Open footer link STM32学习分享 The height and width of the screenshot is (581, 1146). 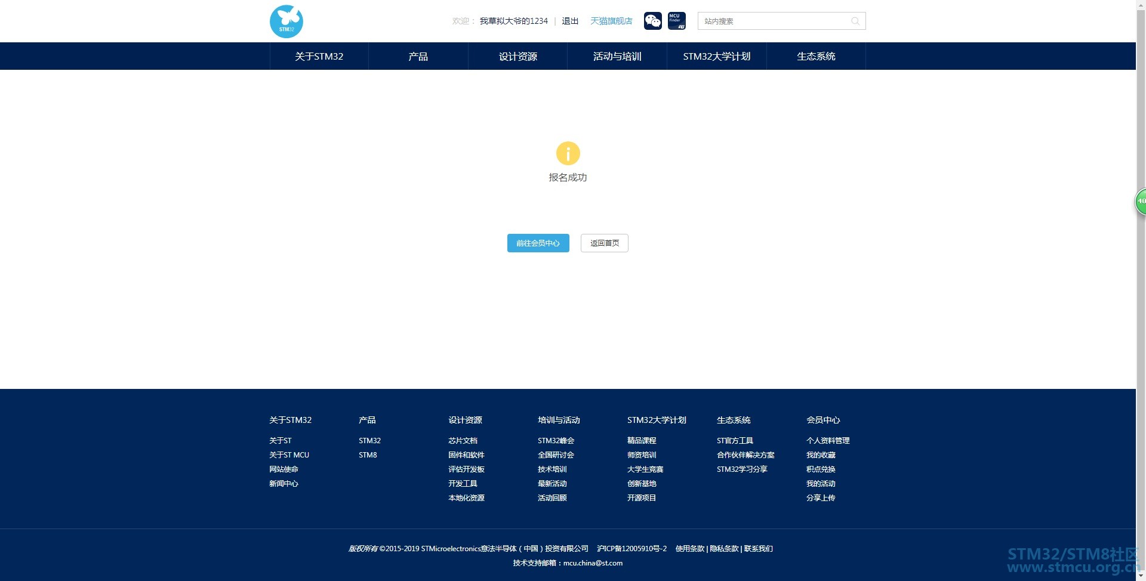pos(743,469)
